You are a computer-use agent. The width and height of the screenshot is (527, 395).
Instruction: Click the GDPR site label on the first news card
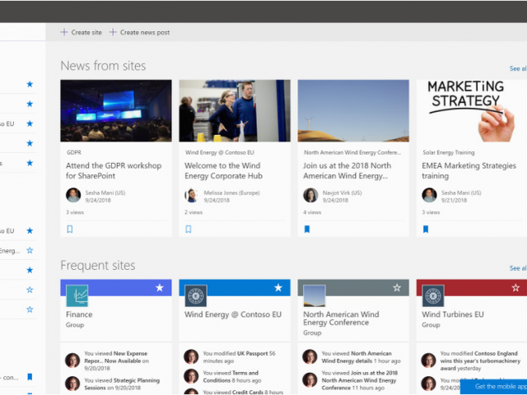pyautogui.click(x=74, y=152)
